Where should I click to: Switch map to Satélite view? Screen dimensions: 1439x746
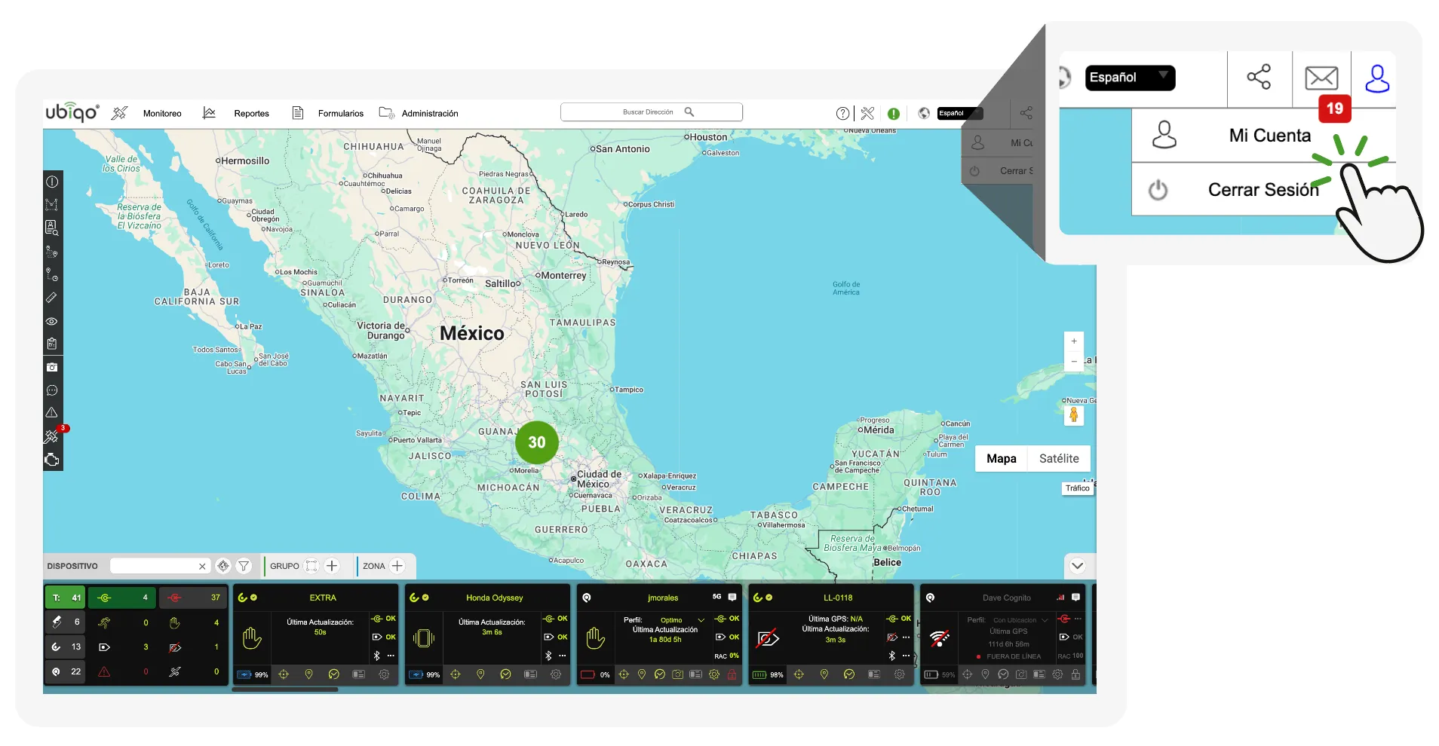coord(1059,459)
